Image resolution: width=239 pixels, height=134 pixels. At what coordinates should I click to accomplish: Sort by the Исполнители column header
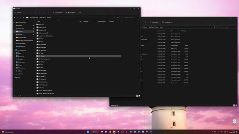click(102, 22)
